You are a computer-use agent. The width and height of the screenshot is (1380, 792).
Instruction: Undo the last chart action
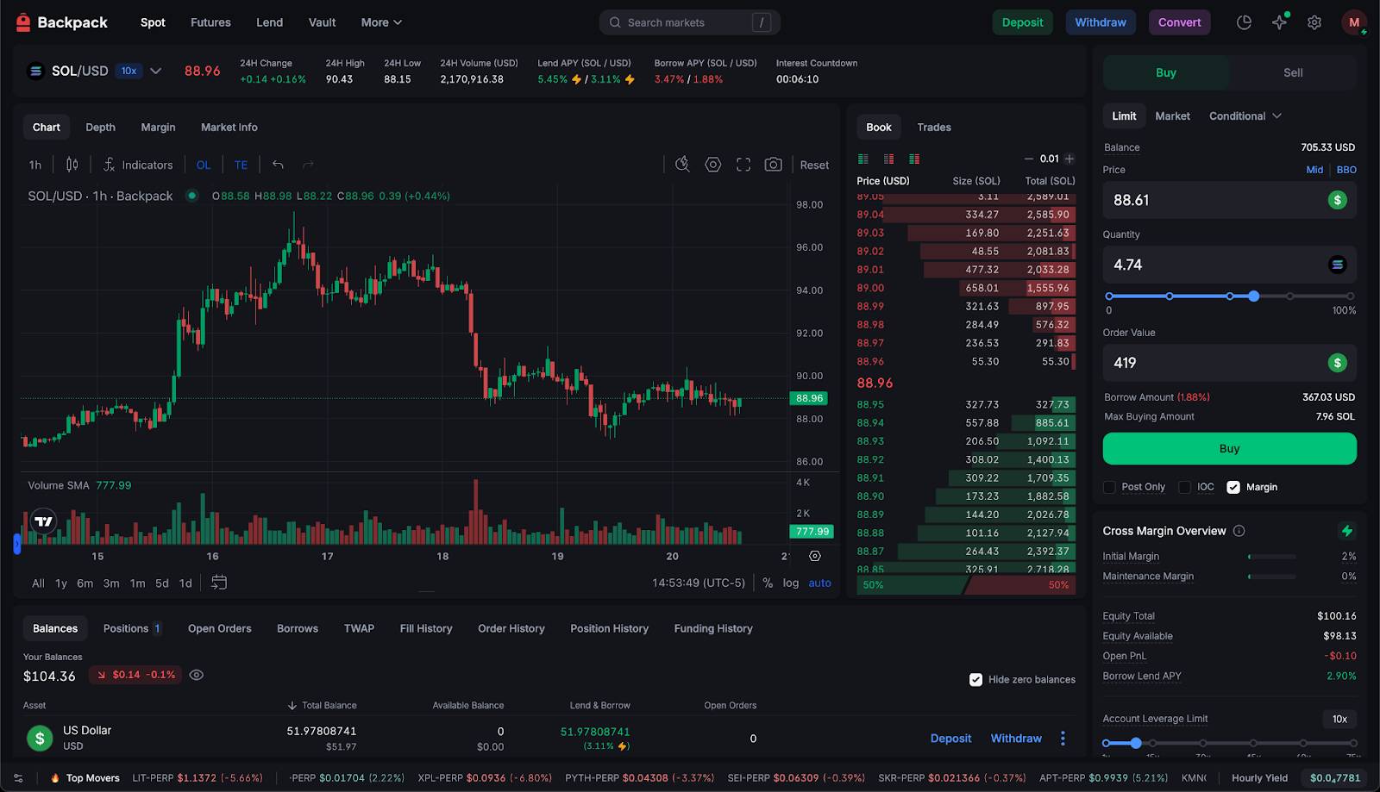click(278, 165)
